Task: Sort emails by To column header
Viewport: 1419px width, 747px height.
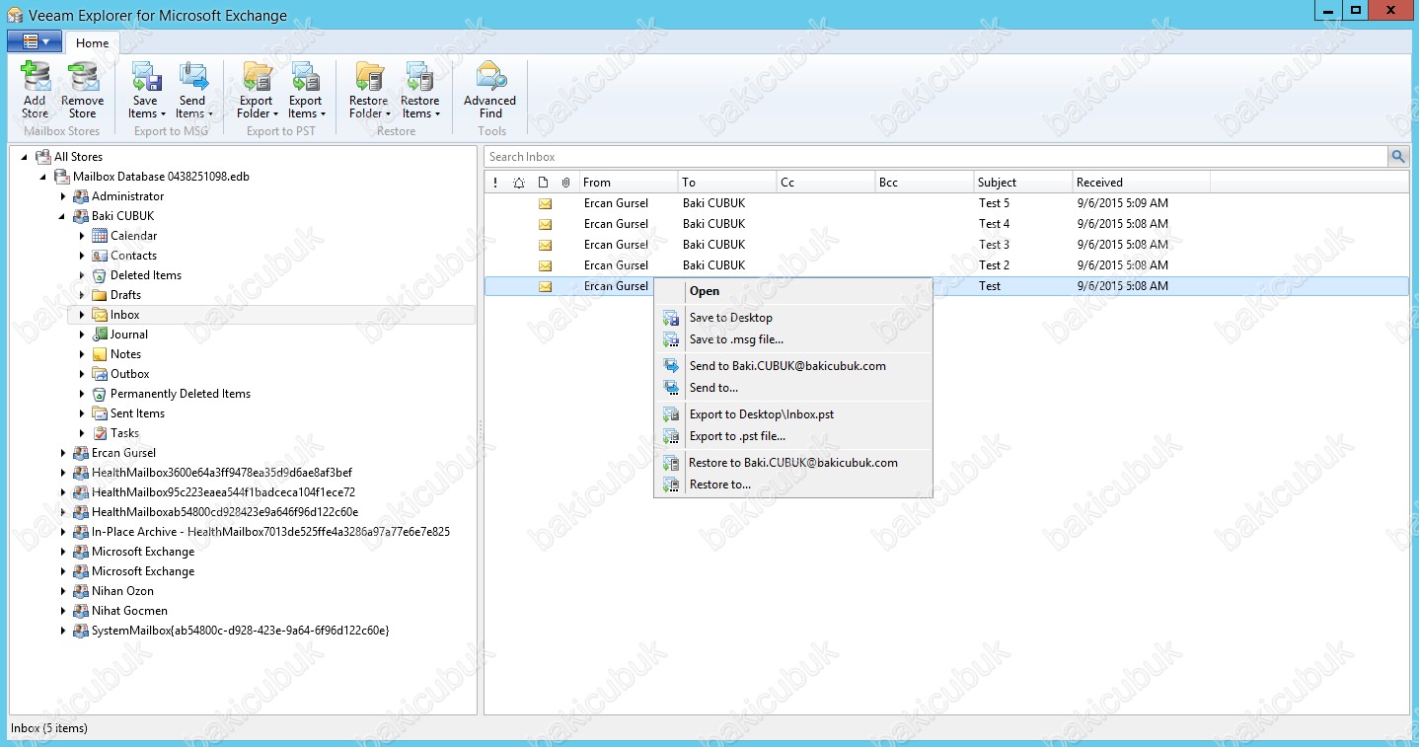Action: coord(727,183)
